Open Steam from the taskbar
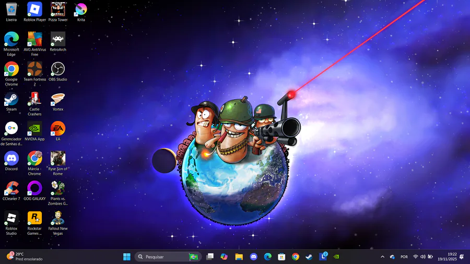 click(x=309, y=257)
